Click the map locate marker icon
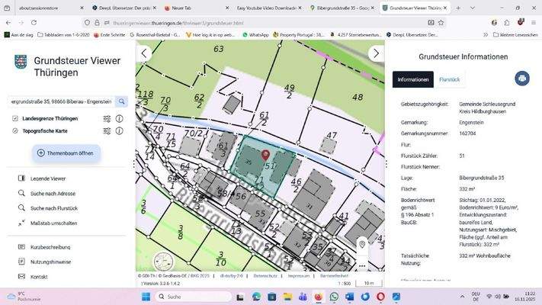 click(x=362, y=243)
